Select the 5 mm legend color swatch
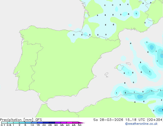The image size is (163, 126). [28, 123]
